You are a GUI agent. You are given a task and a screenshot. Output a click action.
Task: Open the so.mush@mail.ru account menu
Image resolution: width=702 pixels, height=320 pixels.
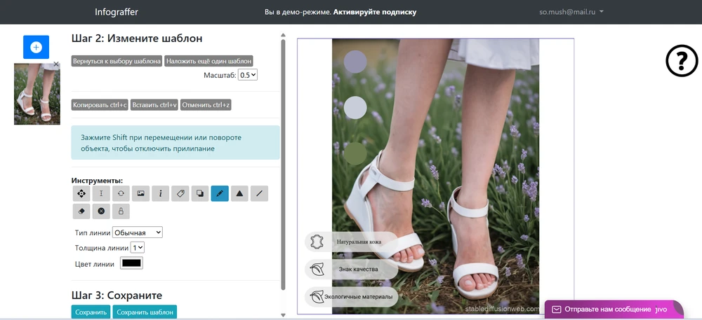point(571,12)
